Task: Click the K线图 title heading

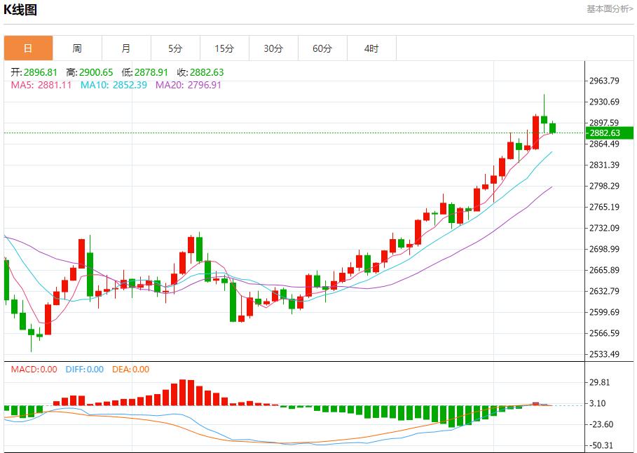Action: pyautogui.click(x=21, y=9)
